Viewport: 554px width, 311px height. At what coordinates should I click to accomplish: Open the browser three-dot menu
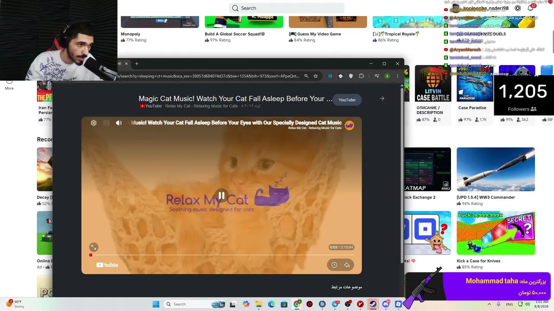[397, 76]
